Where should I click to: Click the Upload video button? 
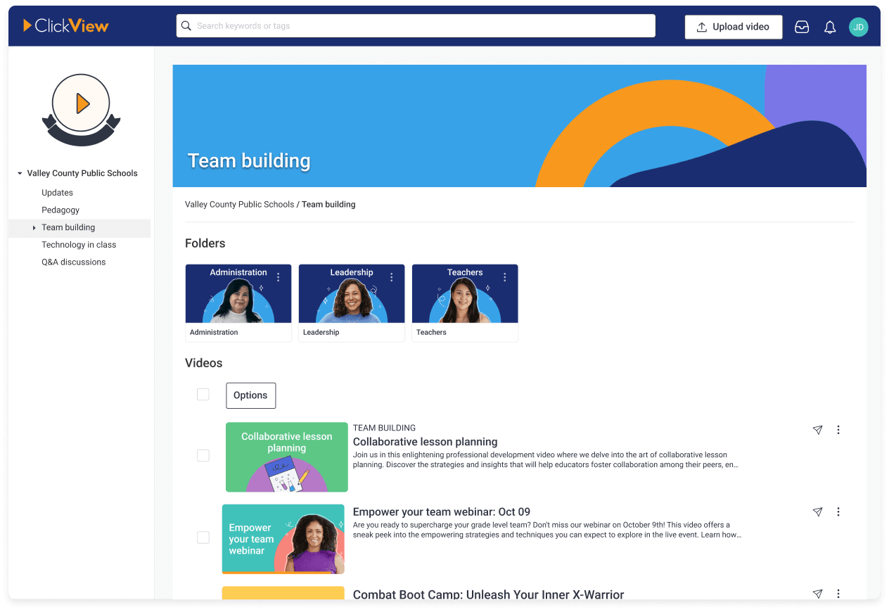coord(734,27)
